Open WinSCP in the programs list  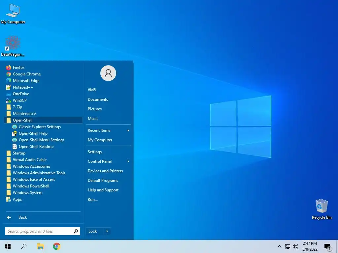pyautogui.click(x=43, y=100)
